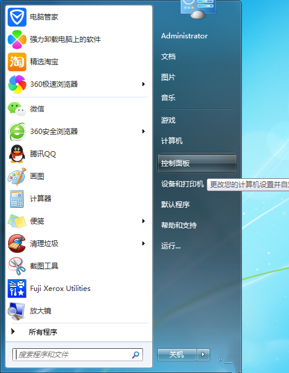Click the 截图工具 label

pyautogui.click(x=44, y=266)
